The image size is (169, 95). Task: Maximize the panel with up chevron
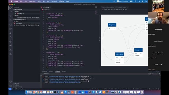click(157, 71)
